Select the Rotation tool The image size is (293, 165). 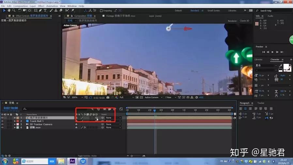pyautogui.click(x=20, y=10)
